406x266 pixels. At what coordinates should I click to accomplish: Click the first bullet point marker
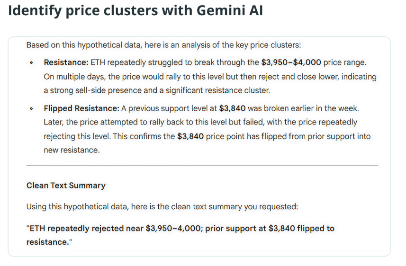pyautogui.click(x=31, y=62)
